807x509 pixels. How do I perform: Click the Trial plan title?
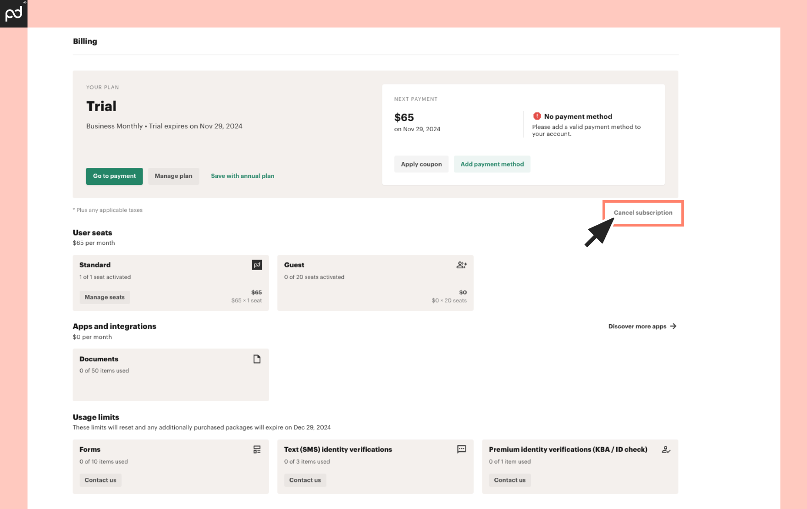[101, 106]
